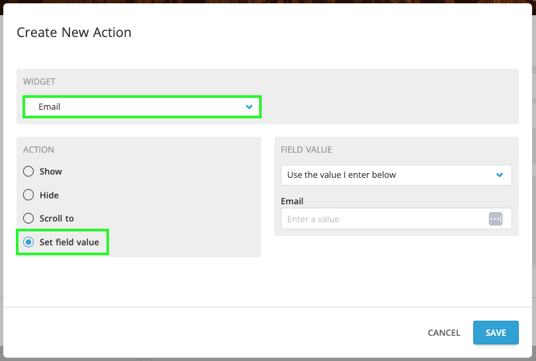Click Cancel to dismiss the dialog
Viewport: 536px width, 361px height.
[443, 333]
